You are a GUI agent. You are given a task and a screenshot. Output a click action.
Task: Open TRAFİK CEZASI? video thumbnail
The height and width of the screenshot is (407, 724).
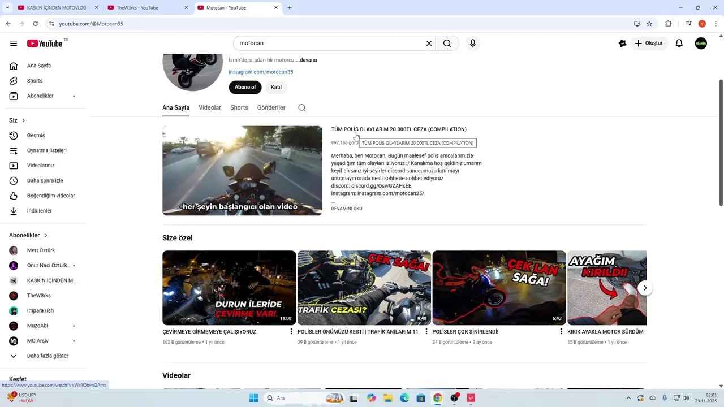(364, 288)
